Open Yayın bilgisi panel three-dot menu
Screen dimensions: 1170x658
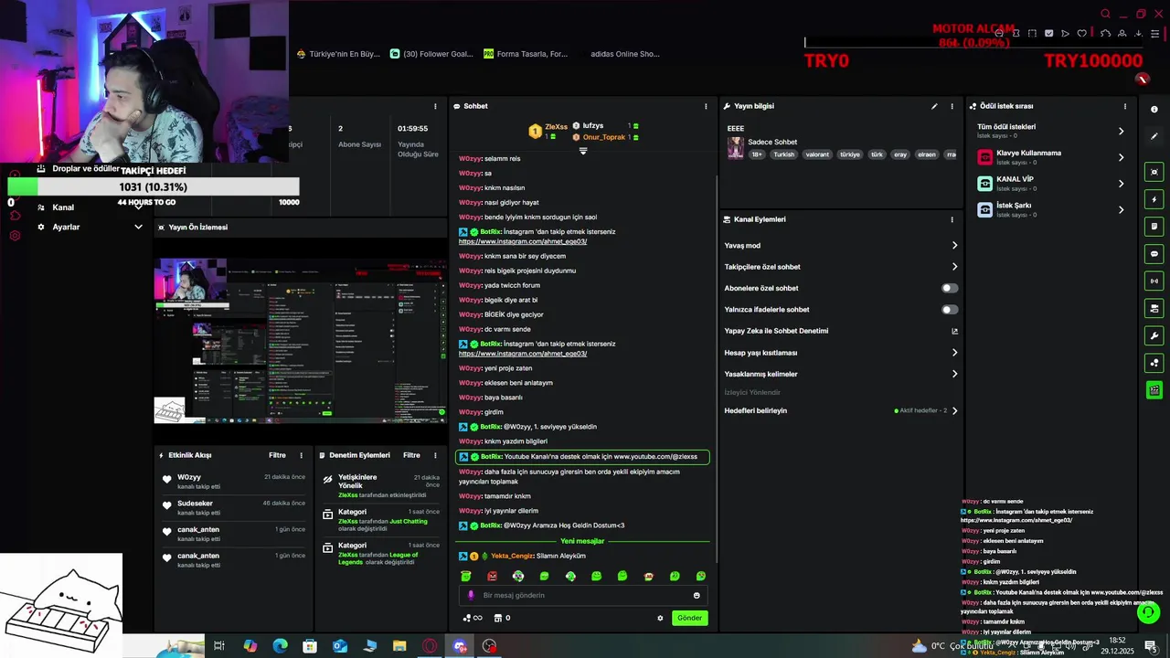[x=952, y=106]
